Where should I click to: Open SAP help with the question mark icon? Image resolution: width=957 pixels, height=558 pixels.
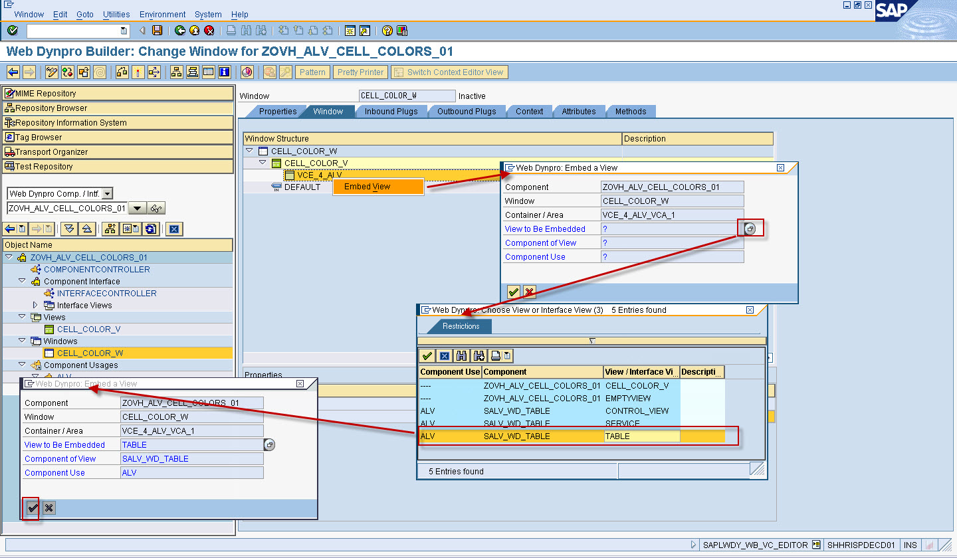(x=386, y=31)
